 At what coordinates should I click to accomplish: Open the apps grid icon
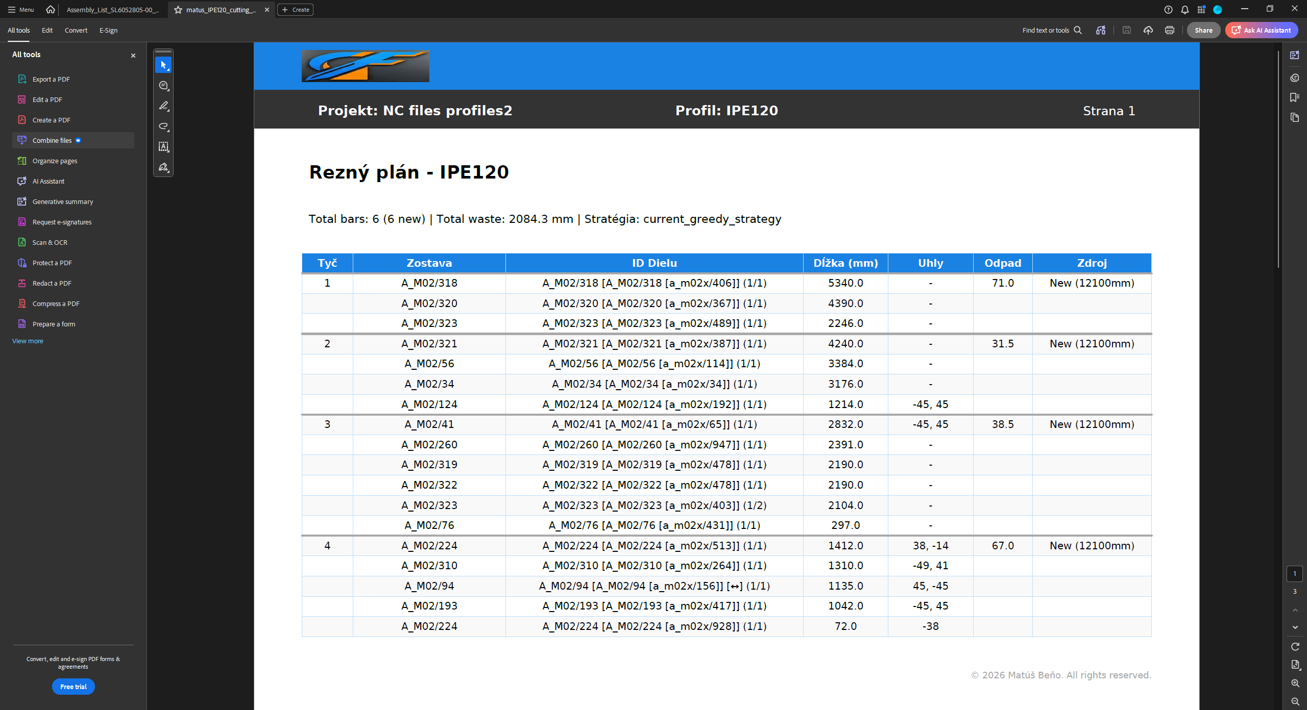[1201, 9]
